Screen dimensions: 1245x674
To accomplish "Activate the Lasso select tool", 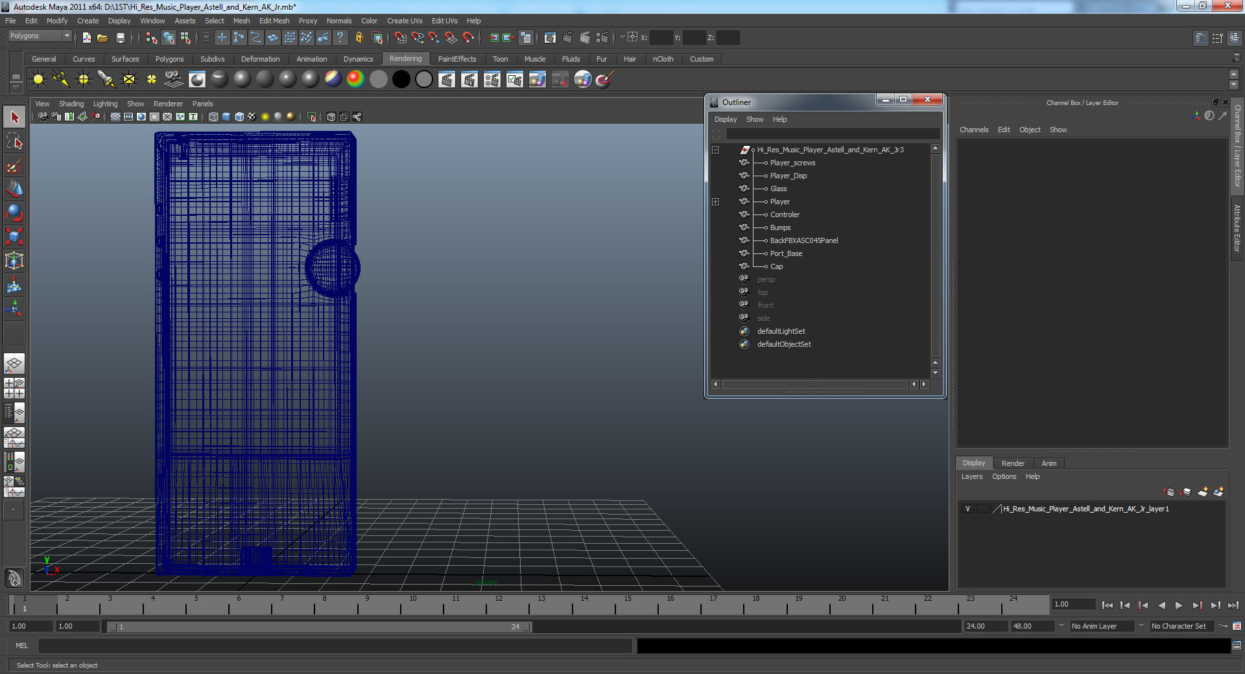I will coord(14,141).
